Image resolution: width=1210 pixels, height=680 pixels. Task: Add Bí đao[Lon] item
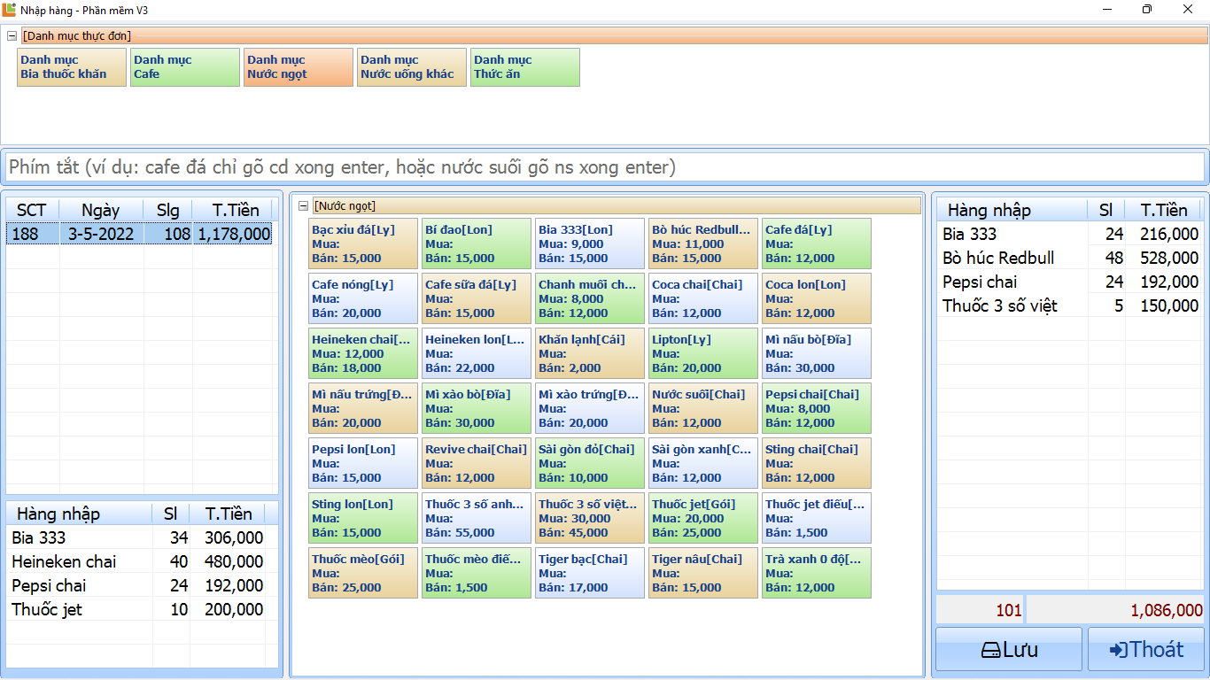click(477, 243)
